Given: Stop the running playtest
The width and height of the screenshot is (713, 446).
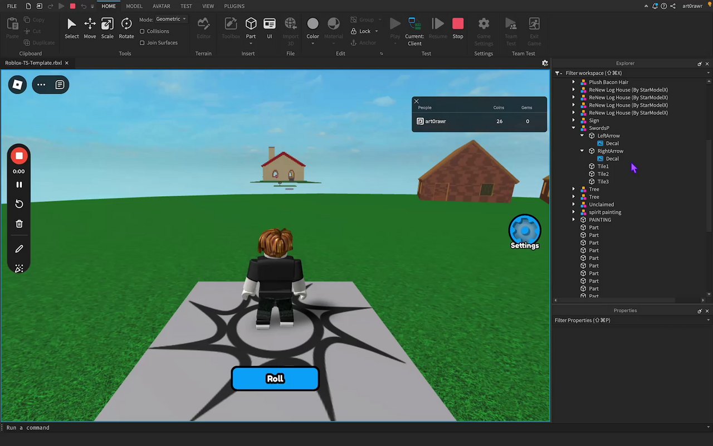Looking at the screenshot, I should click(x=458, y=28).
